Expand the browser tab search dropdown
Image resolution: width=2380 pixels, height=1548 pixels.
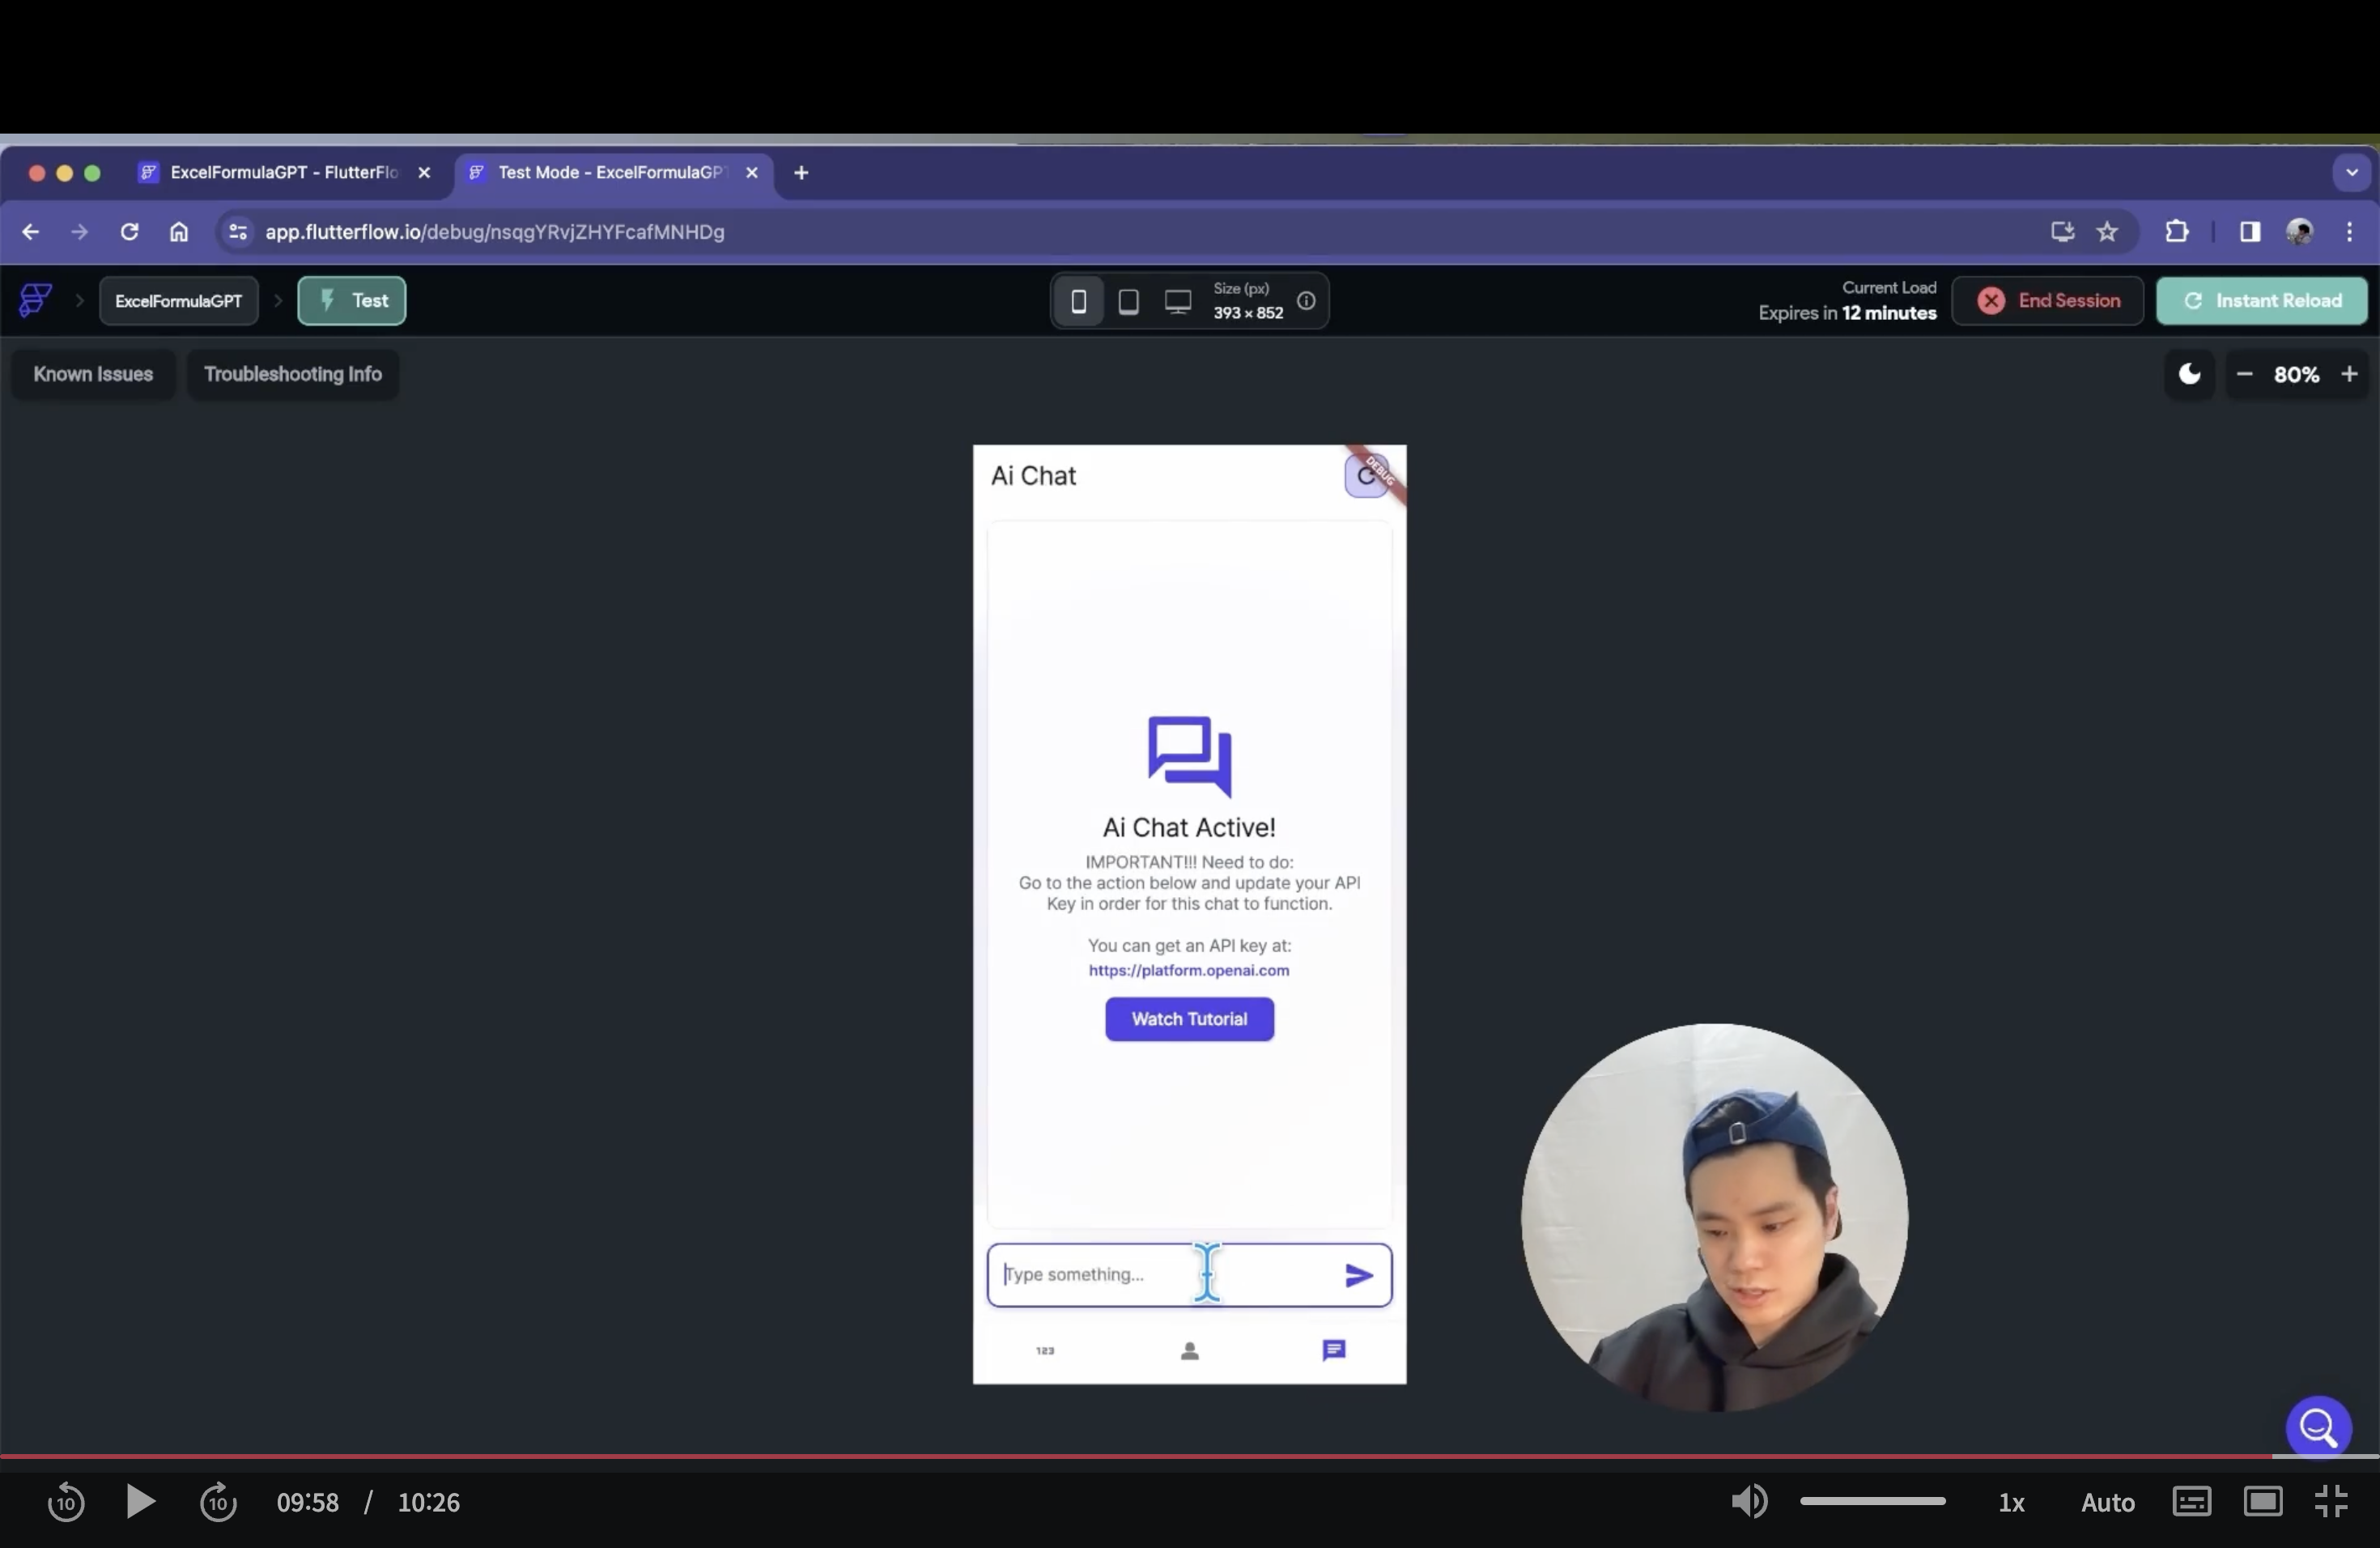pyautogui.click(x=2351, y=173)
